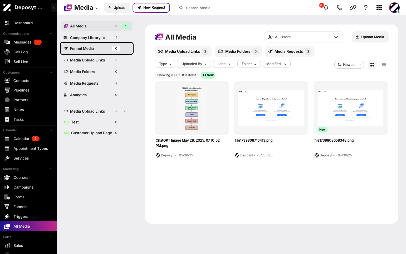The height and width of the screenshot is (254, 406).
Task: Open the apps grid icon
Action: [379, 8]
